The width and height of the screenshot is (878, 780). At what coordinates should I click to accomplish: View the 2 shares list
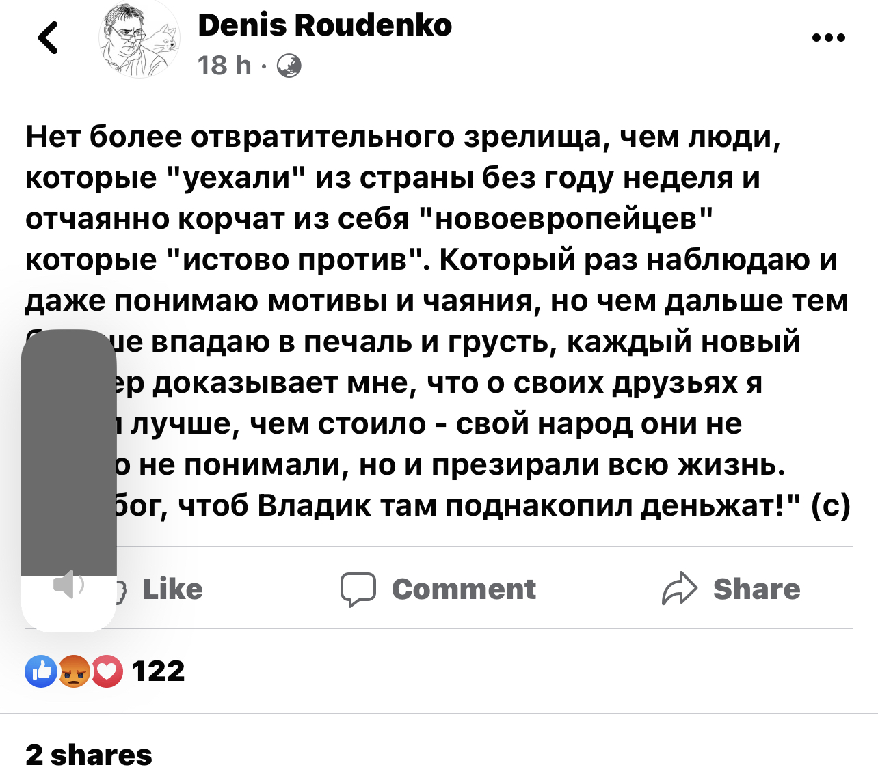[89, 755]
